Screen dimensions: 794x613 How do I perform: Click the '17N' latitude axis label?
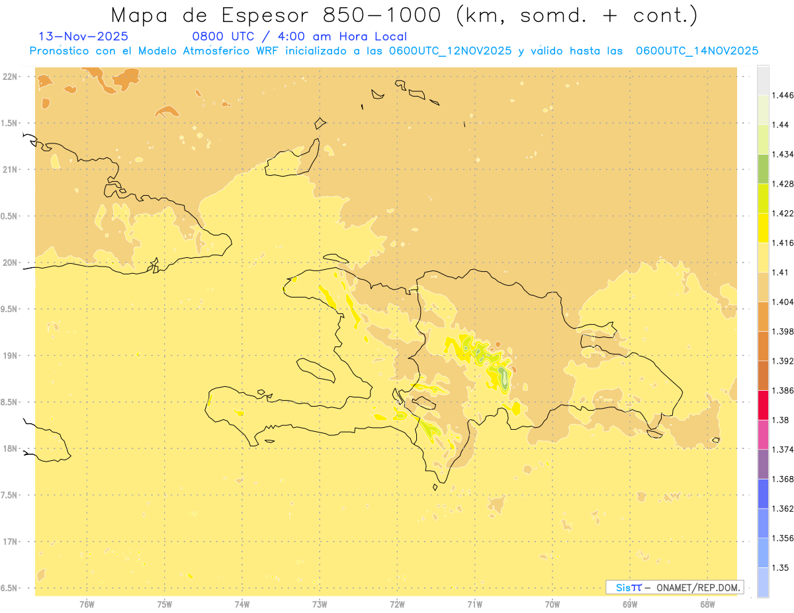point(11,542)
